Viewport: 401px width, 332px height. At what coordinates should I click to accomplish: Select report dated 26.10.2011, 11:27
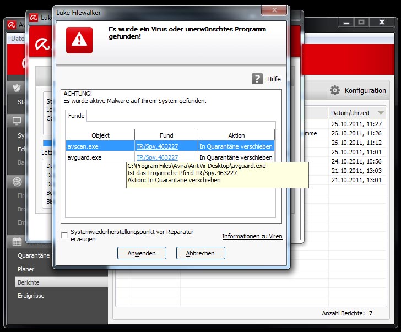tap(356, 124)
